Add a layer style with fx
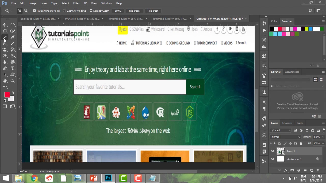 [x=286, y=170]
